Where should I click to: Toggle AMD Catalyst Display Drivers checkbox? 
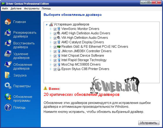pyautogui.click(x=55, y=43)
